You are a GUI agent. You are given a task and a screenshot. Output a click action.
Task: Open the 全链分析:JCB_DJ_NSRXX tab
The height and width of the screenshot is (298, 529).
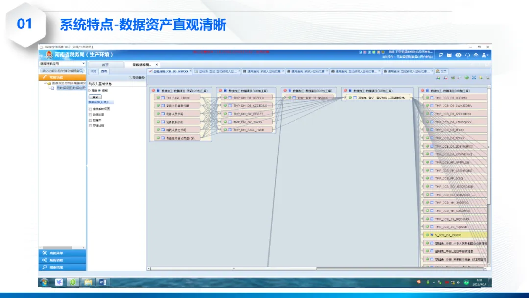[170, 71]
